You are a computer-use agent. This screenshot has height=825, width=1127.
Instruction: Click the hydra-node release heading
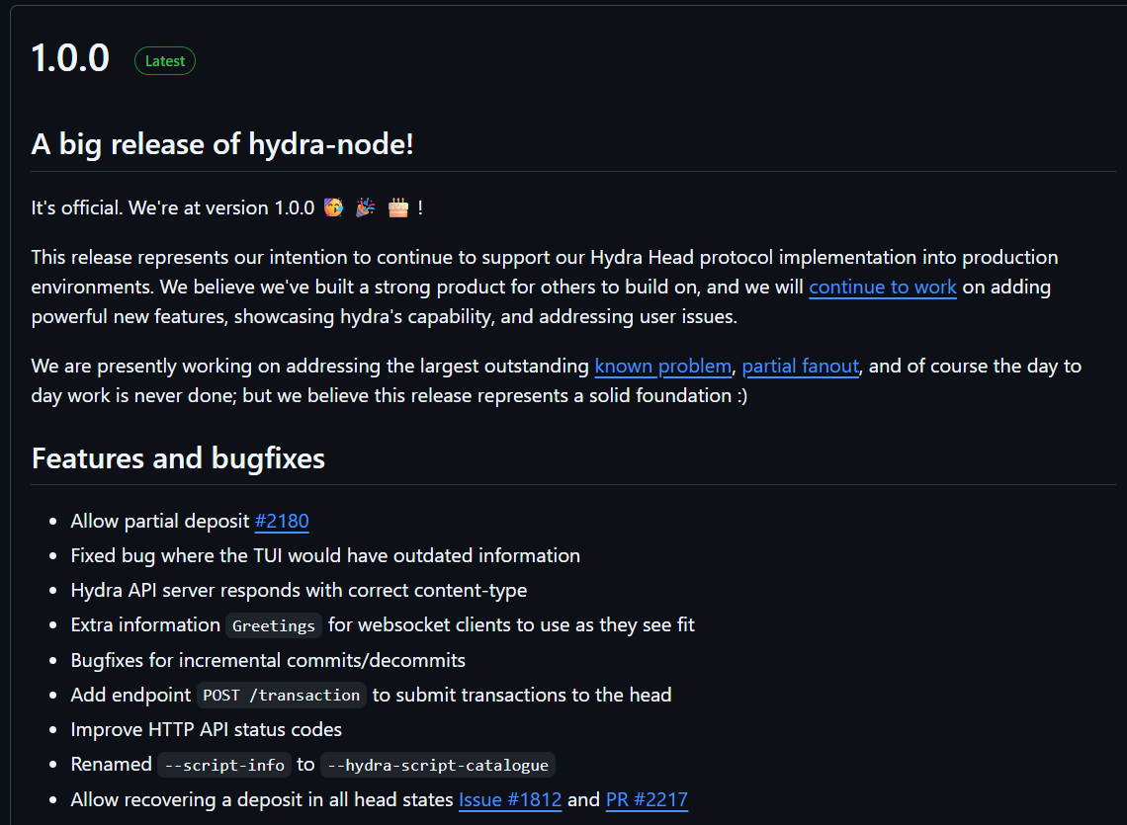223,144
